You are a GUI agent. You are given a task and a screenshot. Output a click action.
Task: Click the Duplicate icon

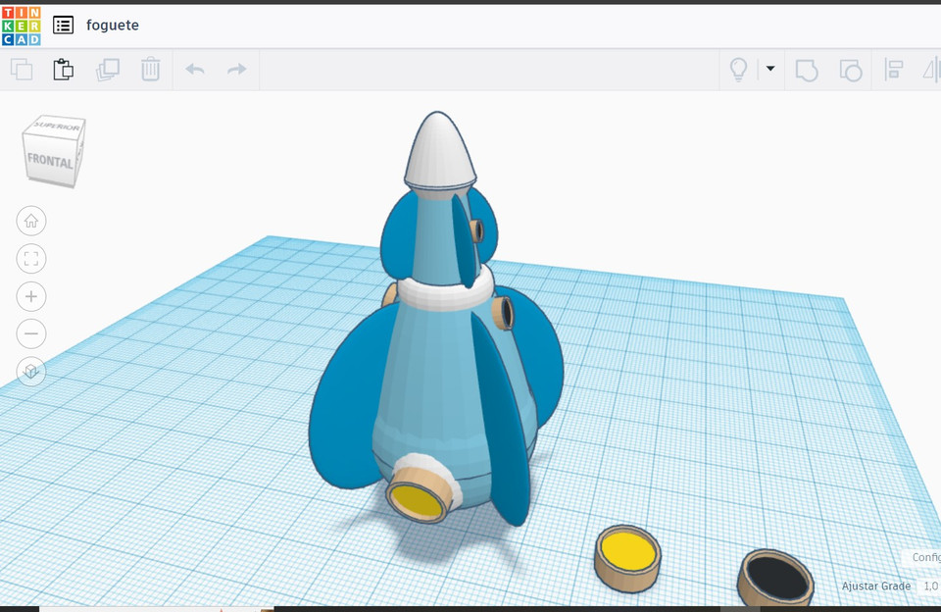(108, 70)
